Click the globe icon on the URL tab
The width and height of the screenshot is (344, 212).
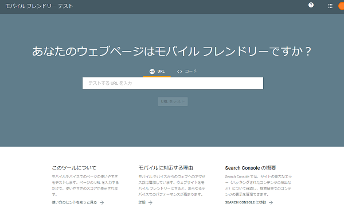[152, 72]
